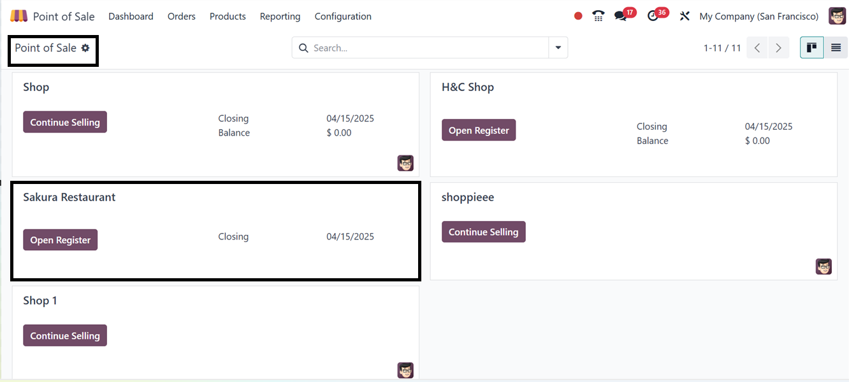Open the Products menu
This screenshot has width=849, height=382.
click(228, 17)
